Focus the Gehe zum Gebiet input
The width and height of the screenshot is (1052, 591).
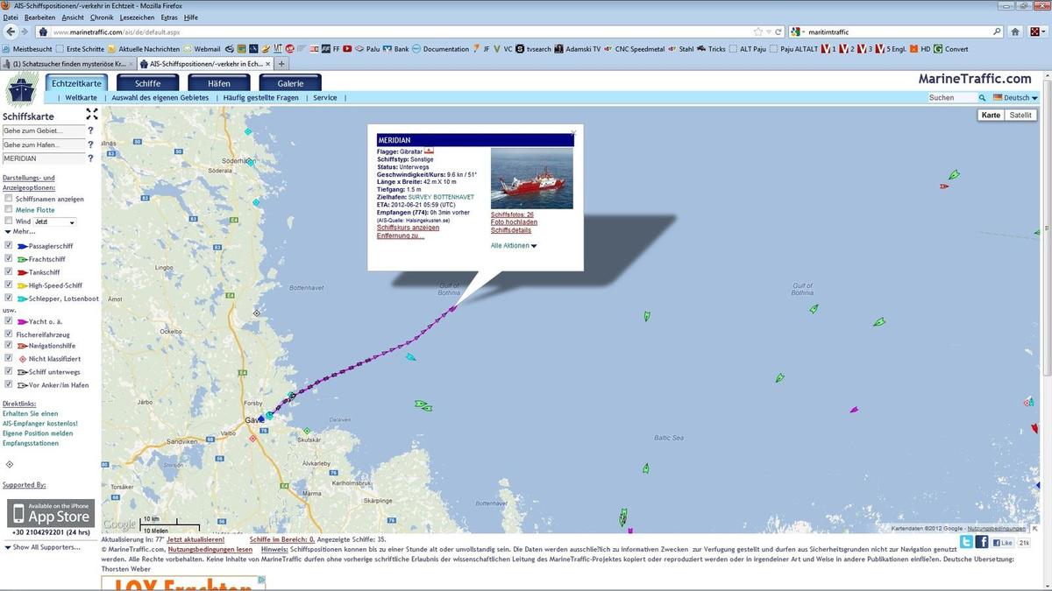click(x=44, y=130)
